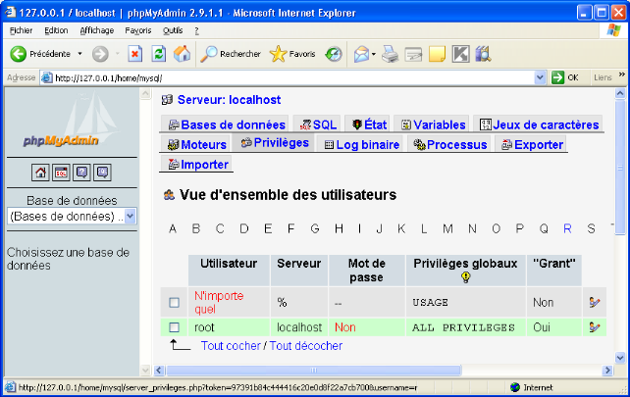Click the print icon in browser toolbar

390,54
